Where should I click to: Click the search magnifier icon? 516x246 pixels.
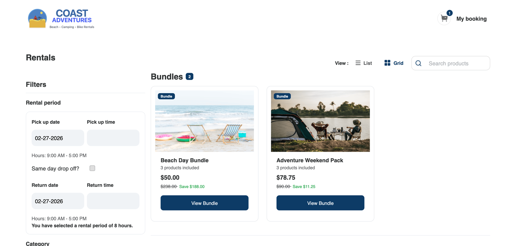coord(419,63)
